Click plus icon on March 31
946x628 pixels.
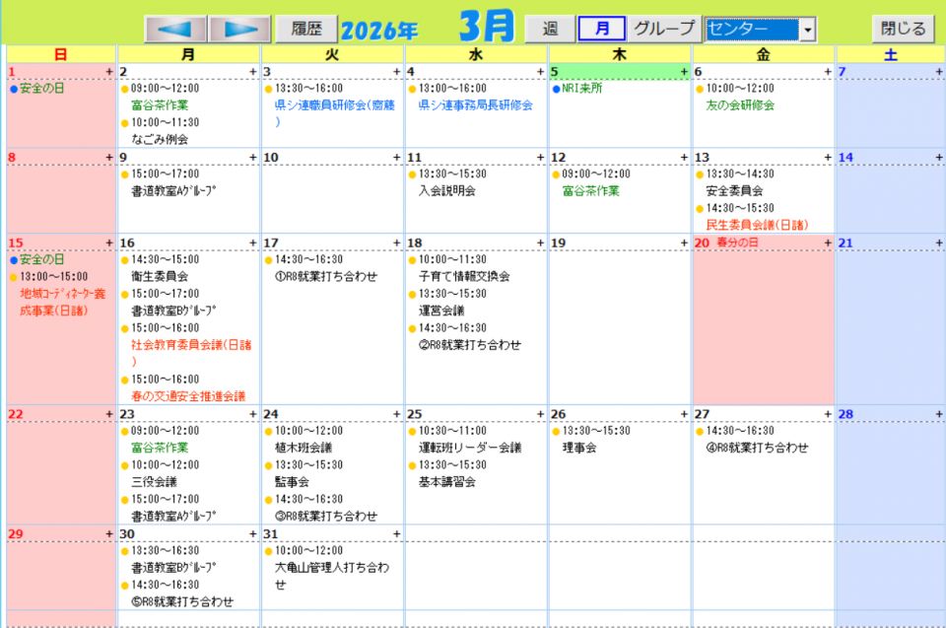coord(396,534)
